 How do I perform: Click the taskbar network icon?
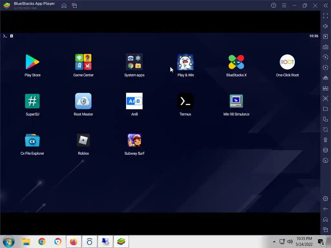point(282,242)
